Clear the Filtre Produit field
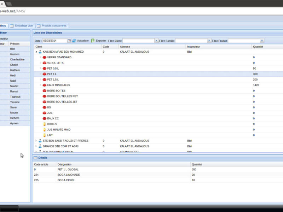Image resolution: width=283 pixels, height=212 pixels. (262, 41)
